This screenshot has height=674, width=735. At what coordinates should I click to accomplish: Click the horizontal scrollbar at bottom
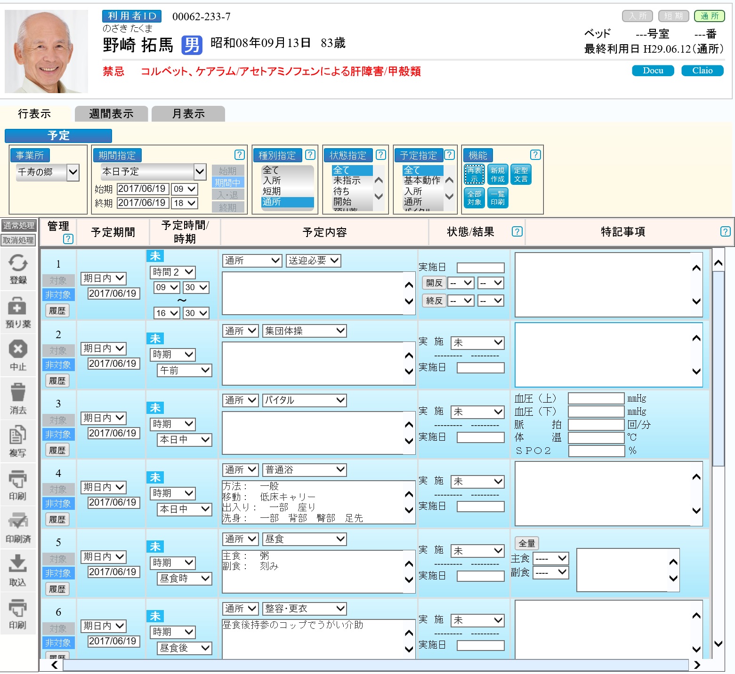375,665
